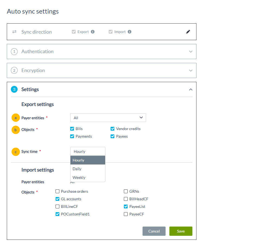
Task: Check the BillHeadCF checkbox
Action: [x=126, y=199]
